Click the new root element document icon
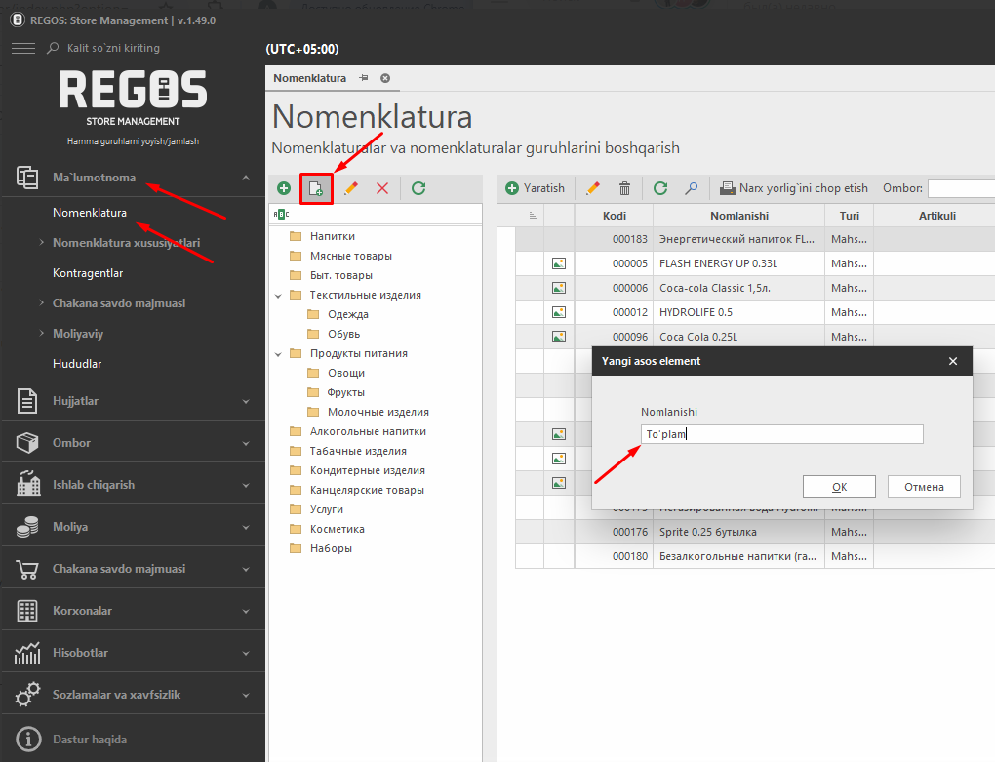 click(x=316, y=188)
